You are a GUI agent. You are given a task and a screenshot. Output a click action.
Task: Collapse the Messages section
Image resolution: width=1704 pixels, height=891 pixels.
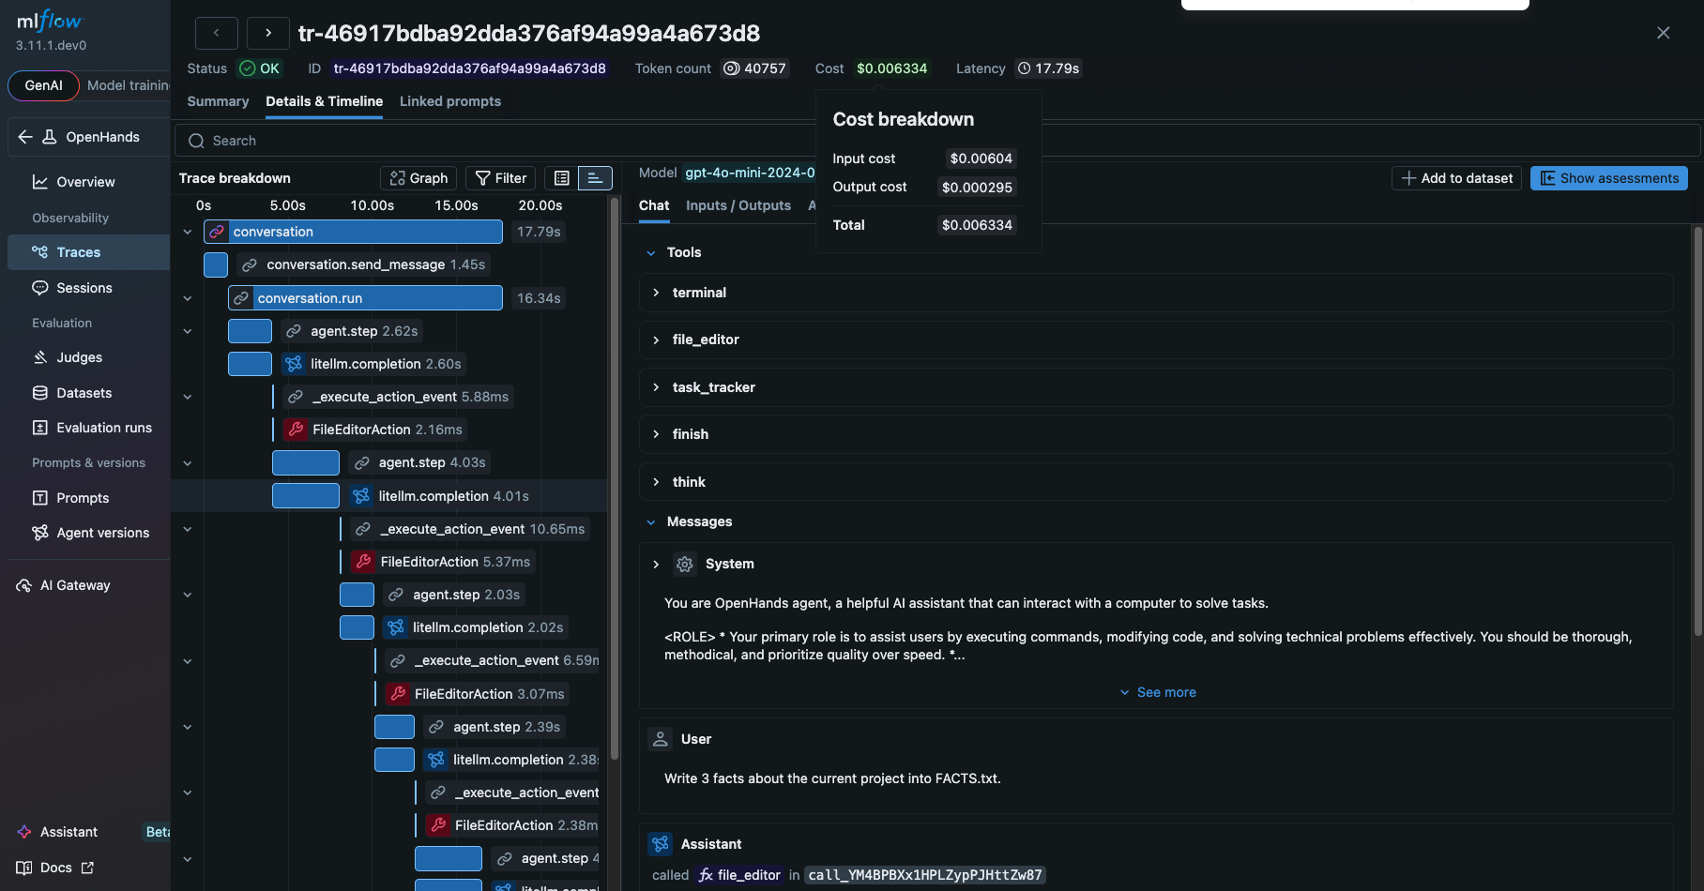pyautogui.click(x=651, y=521)
